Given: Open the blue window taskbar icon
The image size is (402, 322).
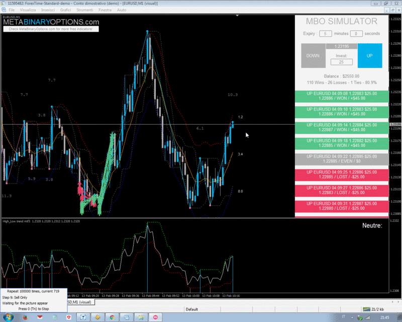Looking at the screenshot, I should 127,317.
